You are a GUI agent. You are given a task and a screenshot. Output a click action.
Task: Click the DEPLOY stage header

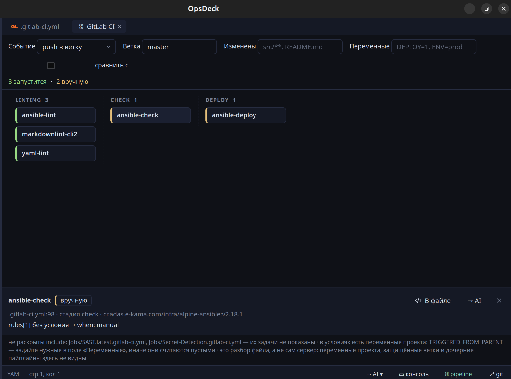coord(221,100)
